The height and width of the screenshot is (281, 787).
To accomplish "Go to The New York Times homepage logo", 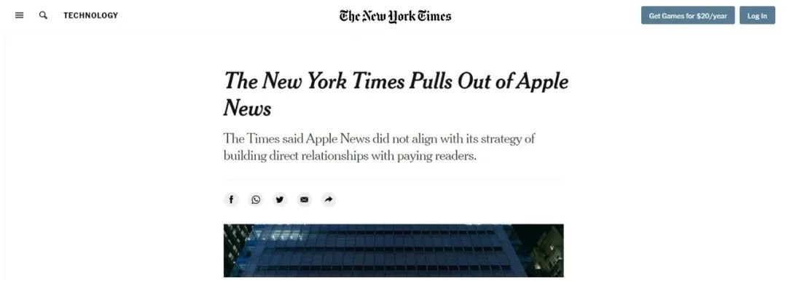I will pyautogui.click(x=395, y=16).
